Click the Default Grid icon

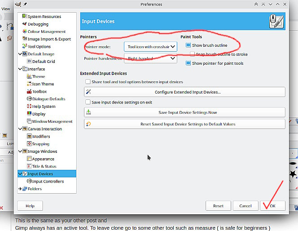click(29, 61)
